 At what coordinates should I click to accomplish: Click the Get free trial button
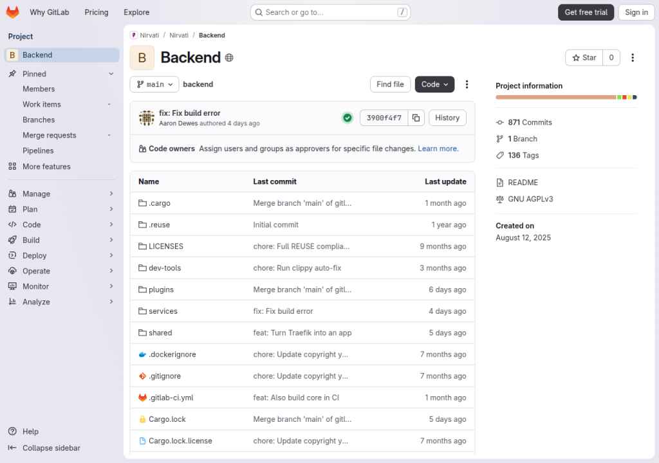click(586, 12)
